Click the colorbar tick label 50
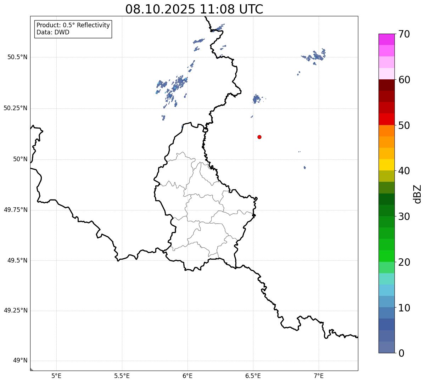The width and height of the screenshot is (426, 383). tap(404, 125)
